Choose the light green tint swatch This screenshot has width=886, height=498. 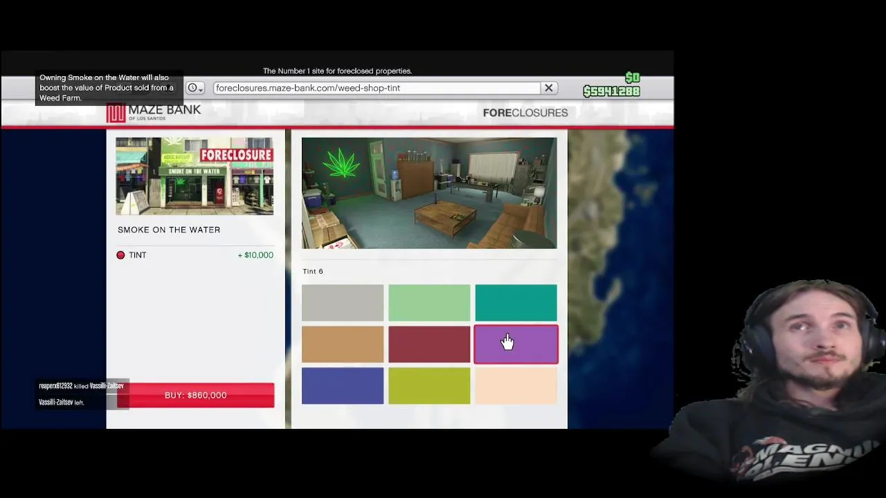[x=429, y=302]
